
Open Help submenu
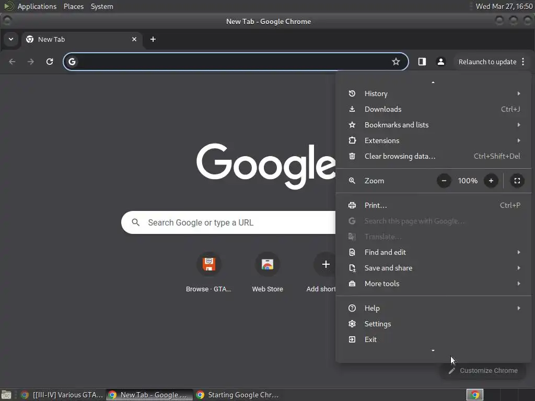pos(433,308)
